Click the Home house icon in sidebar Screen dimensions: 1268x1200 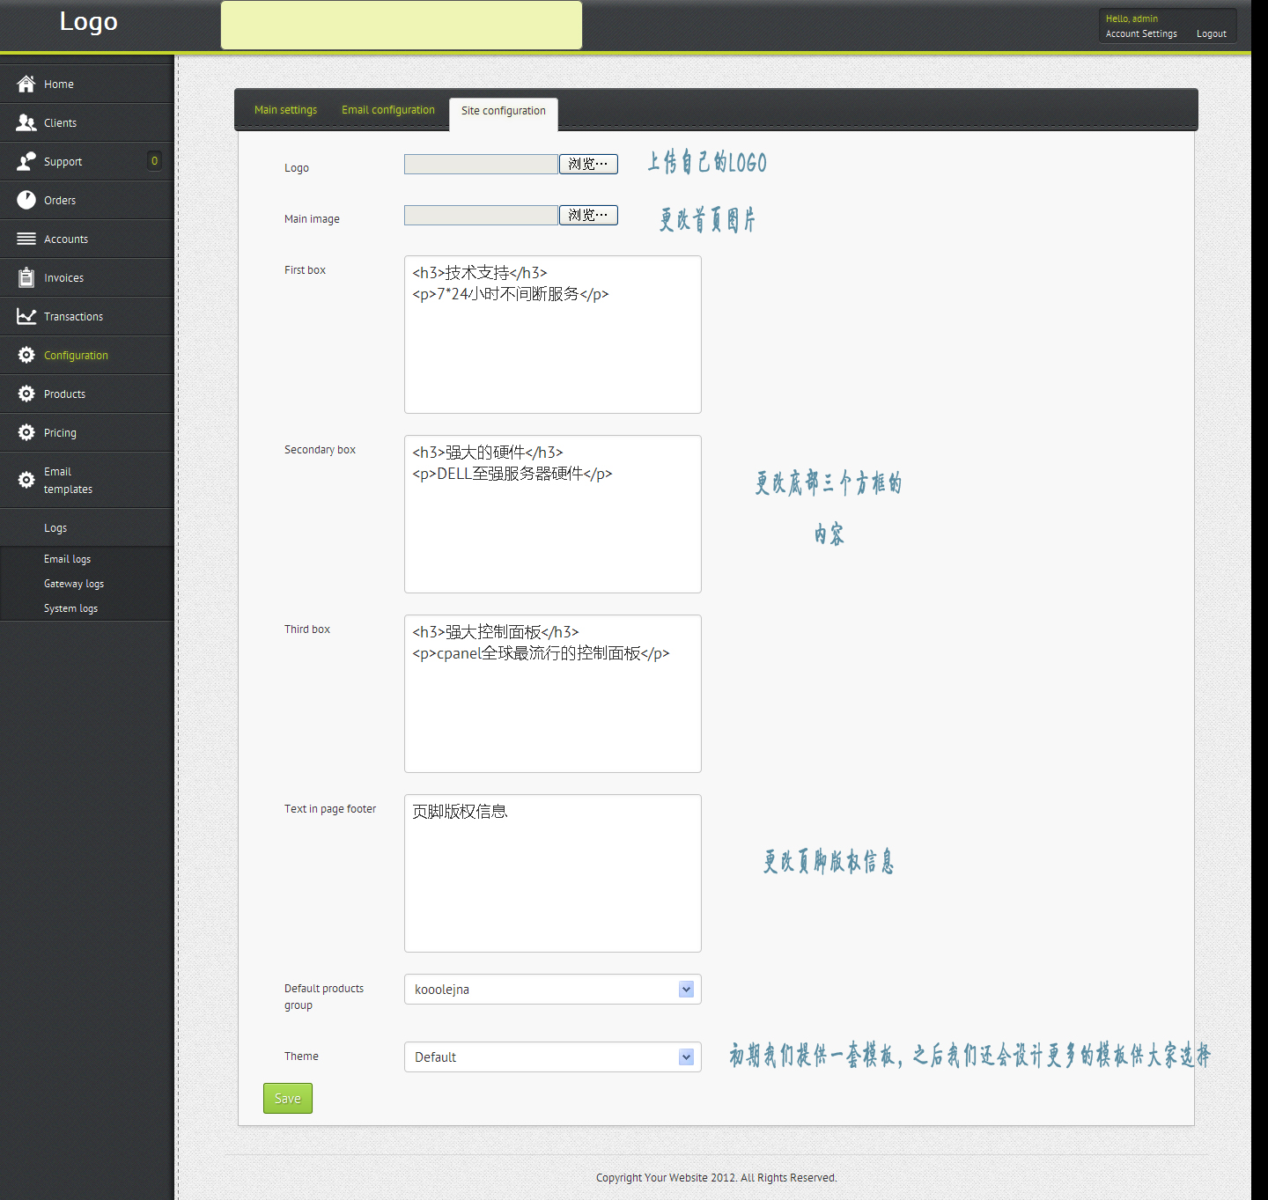(26, 84)
